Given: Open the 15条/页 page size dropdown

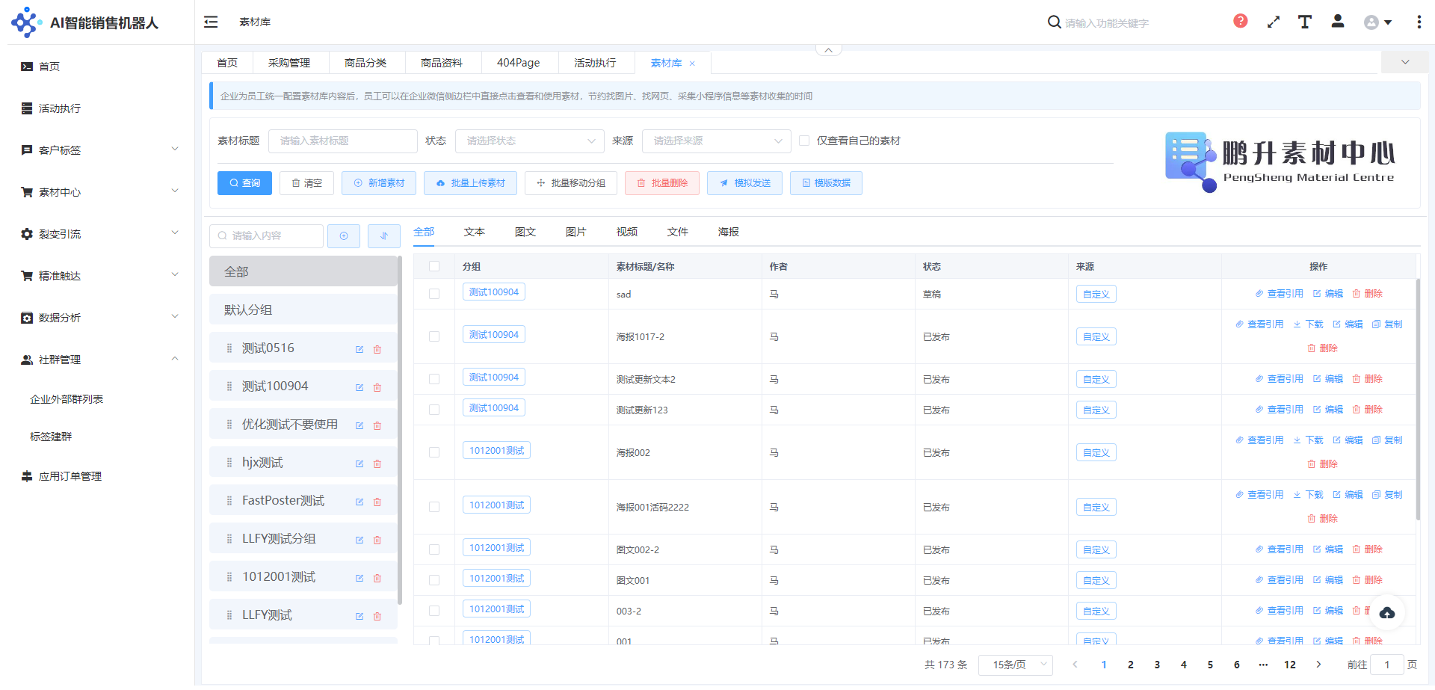Looking at the screenshot, I should [1017, 665].
